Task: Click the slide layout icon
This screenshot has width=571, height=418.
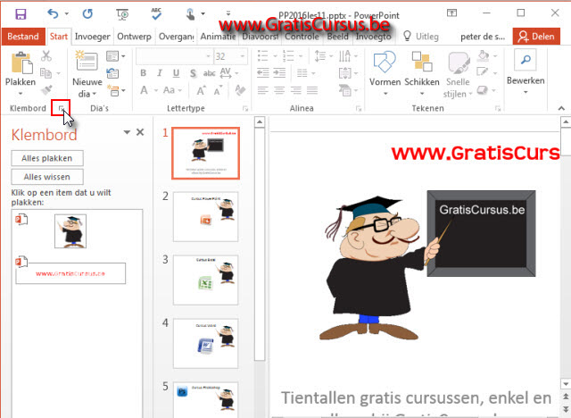Action: [x=112, y=56]
